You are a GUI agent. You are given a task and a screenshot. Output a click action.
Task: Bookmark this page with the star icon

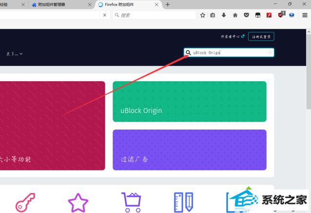pos(202,15)
